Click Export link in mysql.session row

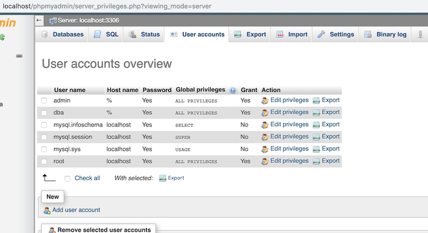tap(331, 136)
